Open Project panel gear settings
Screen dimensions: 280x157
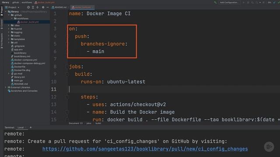[43, 7]
